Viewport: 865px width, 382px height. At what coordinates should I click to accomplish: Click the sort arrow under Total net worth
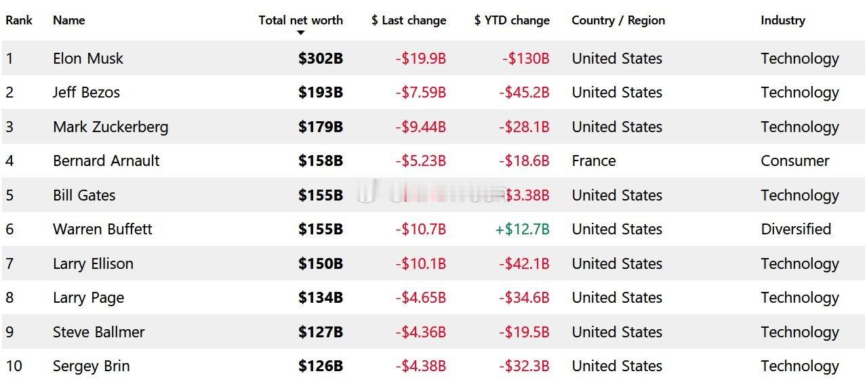pos(301,33)
